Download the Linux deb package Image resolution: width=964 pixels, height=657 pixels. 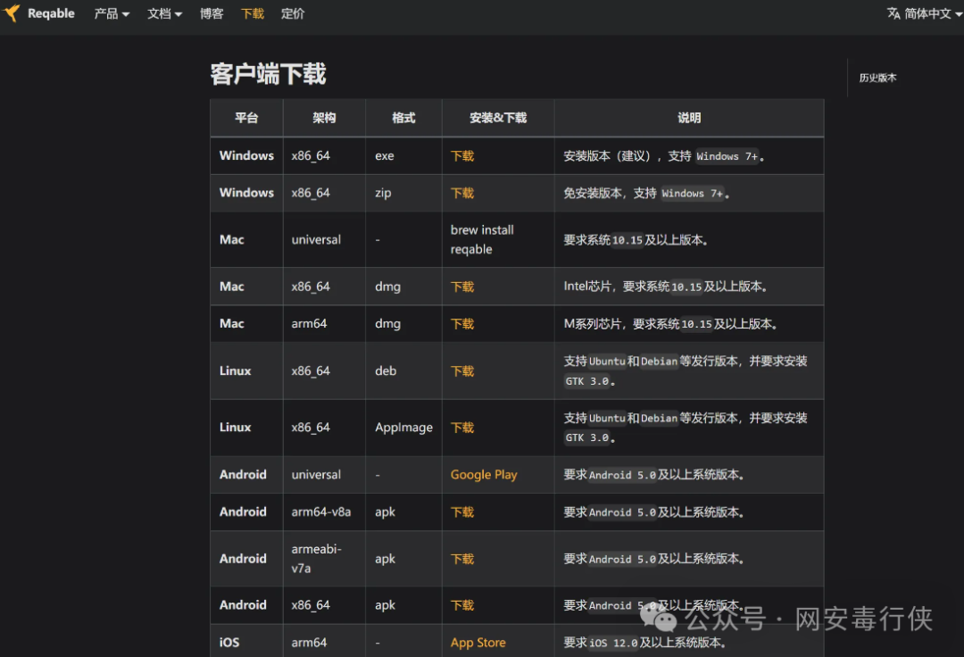pos(461,370)
